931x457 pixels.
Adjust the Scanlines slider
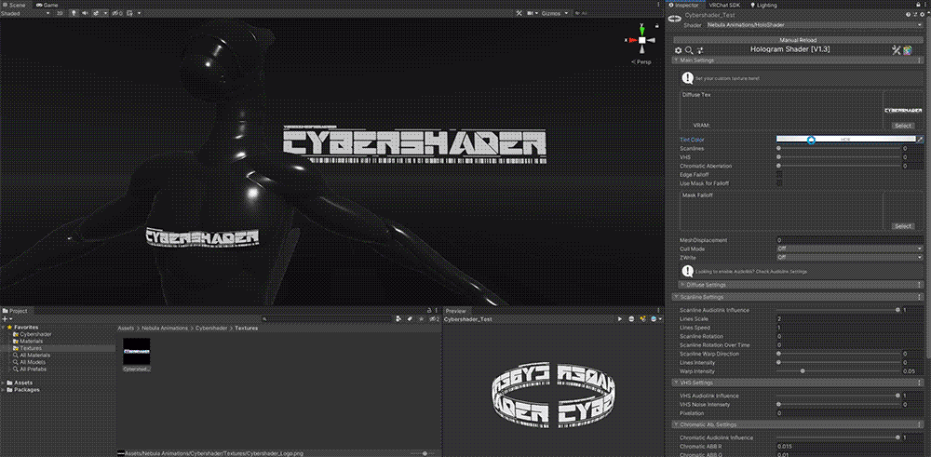(x=839, y=148)
